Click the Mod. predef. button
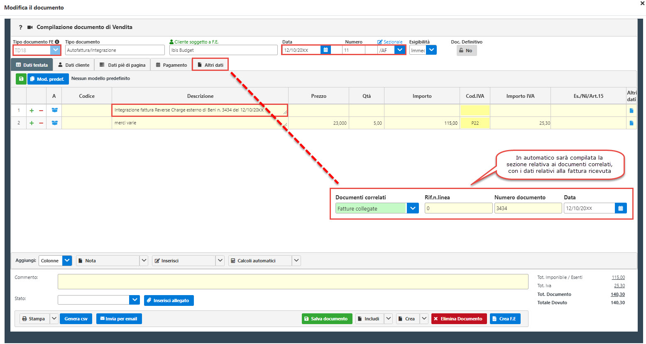646x344 pixels. [48, 79]
